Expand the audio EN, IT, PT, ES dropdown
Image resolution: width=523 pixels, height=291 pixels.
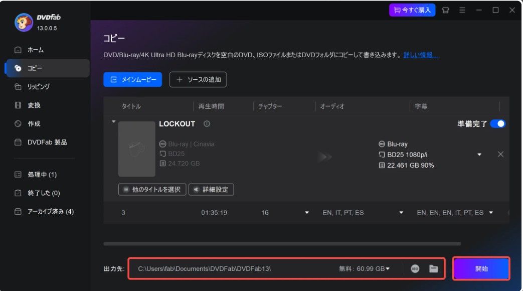[x=401, y=213]
